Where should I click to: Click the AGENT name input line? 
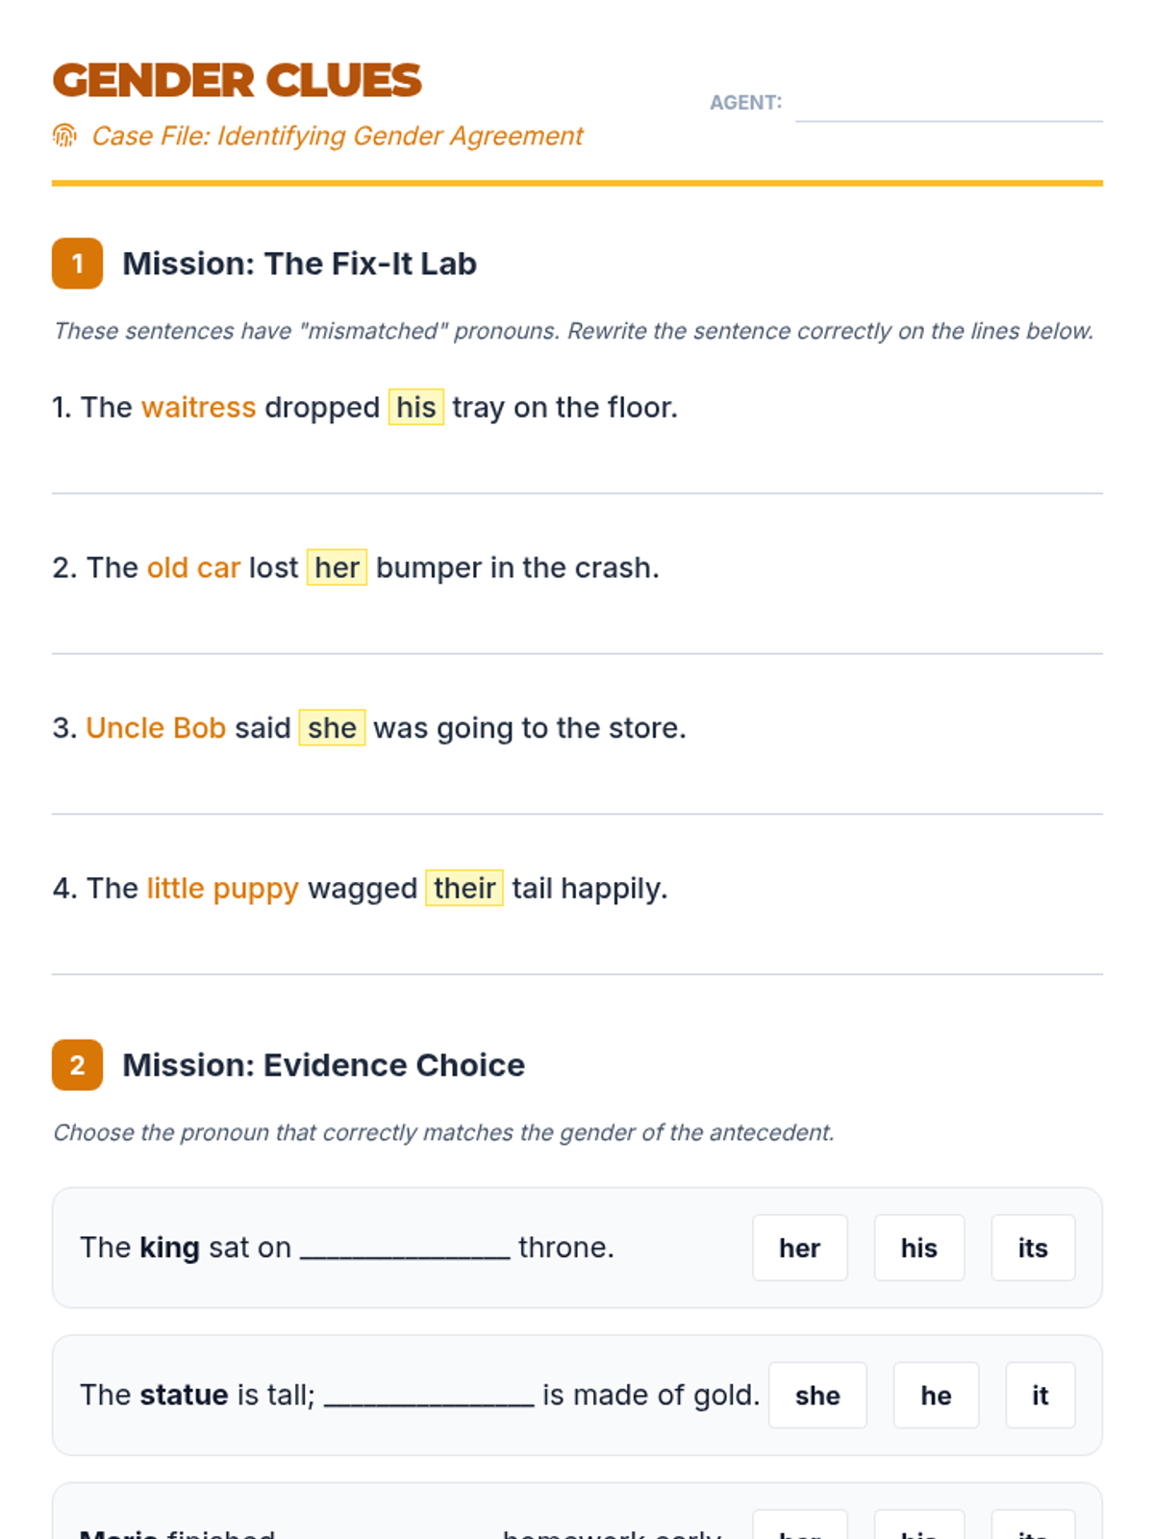(x=948, y=104)
